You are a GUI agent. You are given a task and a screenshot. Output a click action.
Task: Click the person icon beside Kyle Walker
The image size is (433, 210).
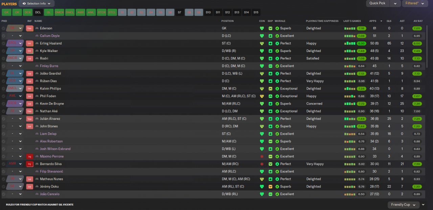coord(37,51)
